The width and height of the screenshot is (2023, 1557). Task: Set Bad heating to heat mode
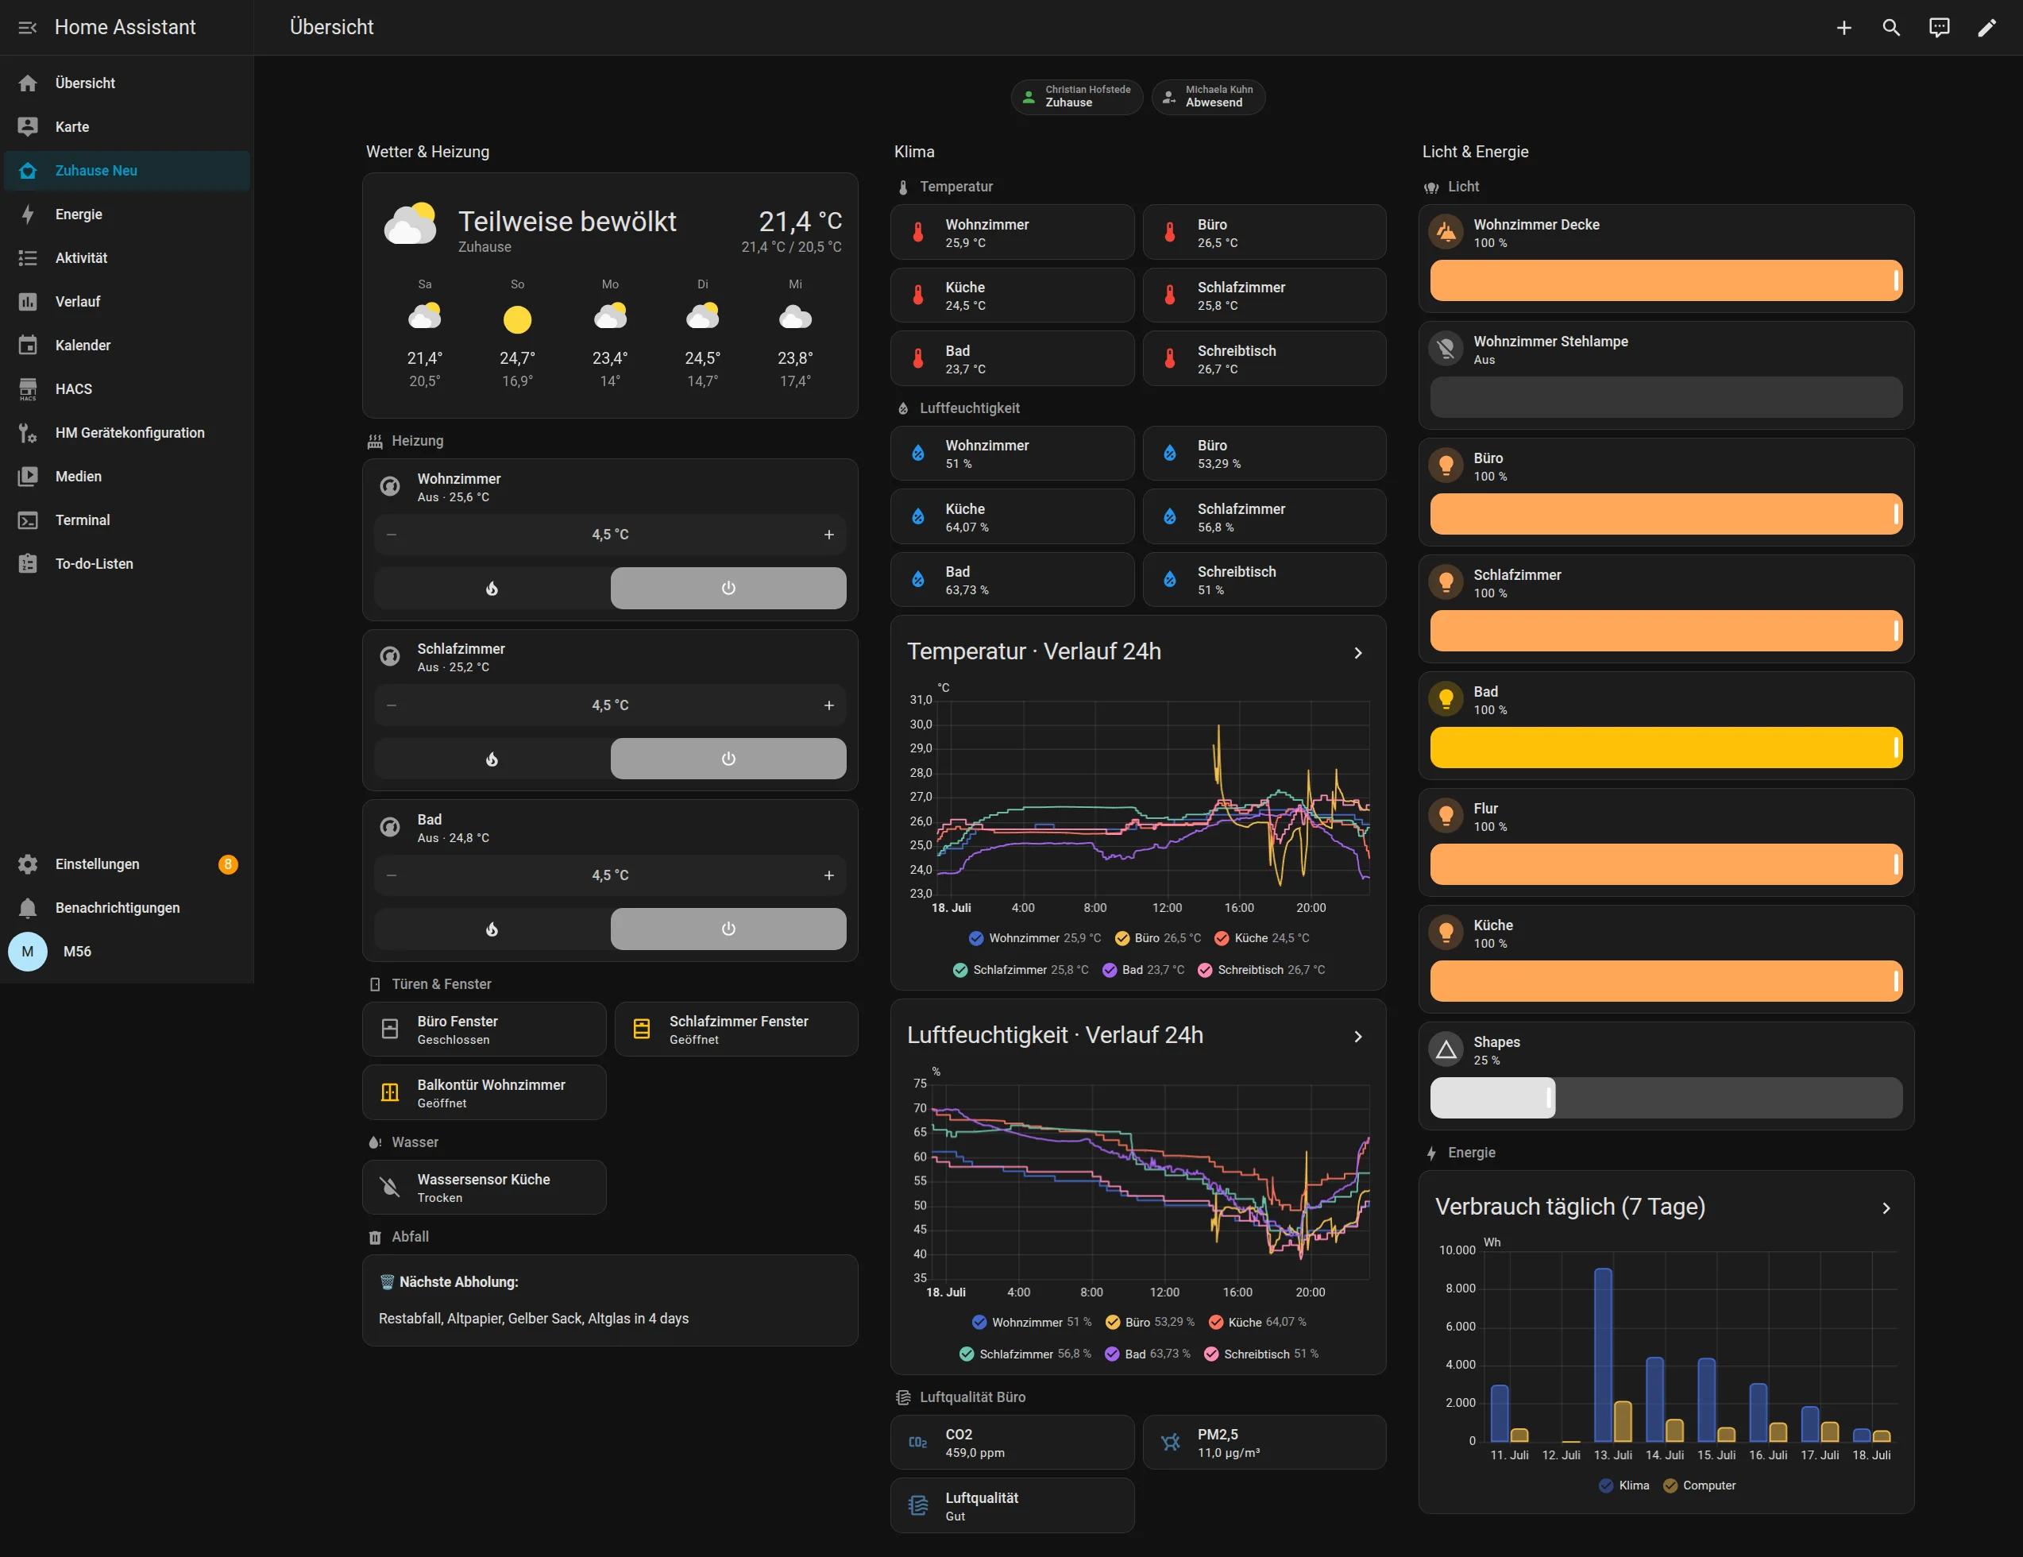(x=492, y=929)
